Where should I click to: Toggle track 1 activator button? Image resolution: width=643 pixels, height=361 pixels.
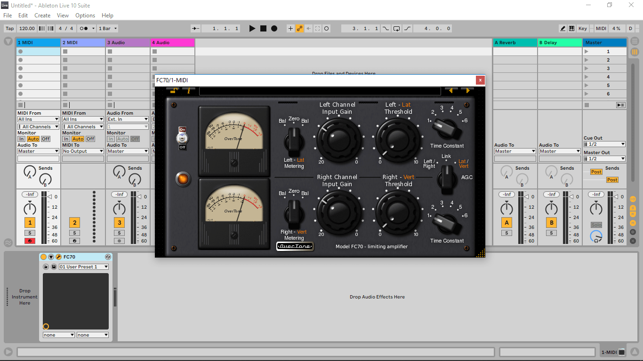30,223
